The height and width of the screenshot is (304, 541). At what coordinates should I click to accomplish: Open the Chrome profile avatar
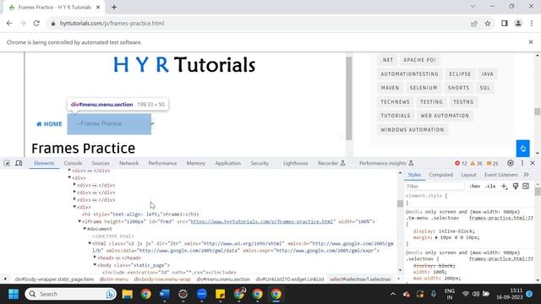pos(518,24)
